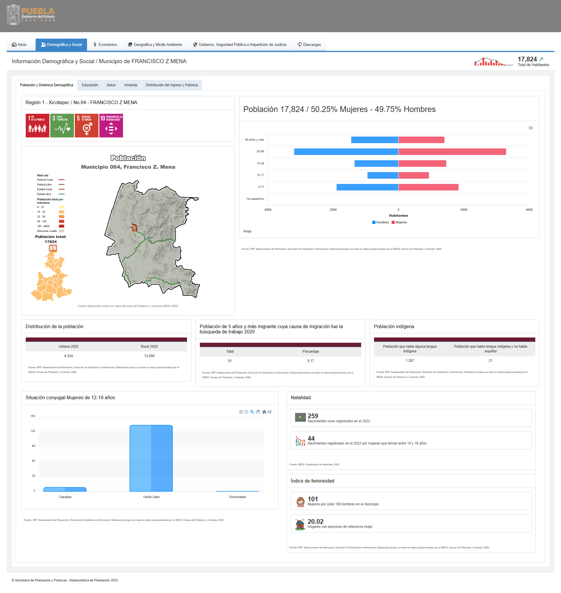The image size is (561, 593).
Task: Open the Geográfica y Medio Ambiente tab
Action: click(155, 44)
